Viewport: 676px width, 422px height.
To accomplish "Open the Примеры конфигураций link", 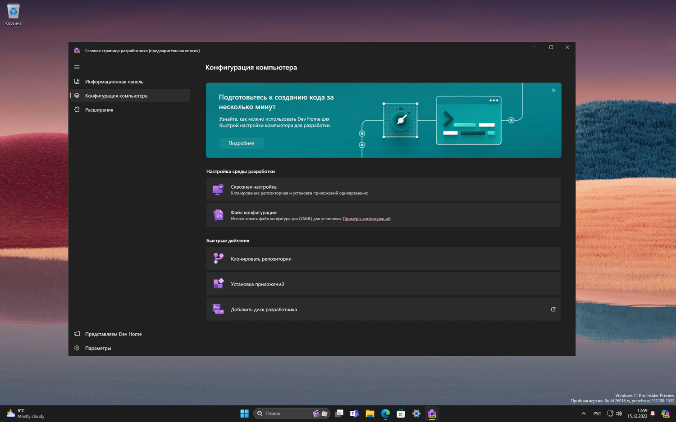I will [366, 219].
